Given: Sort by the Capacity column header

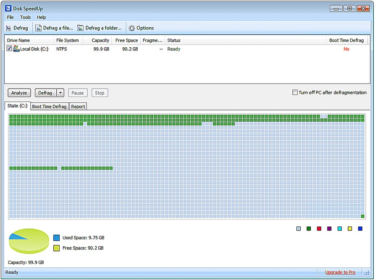Looking at the screenshot, I should (x=97, y=40).
